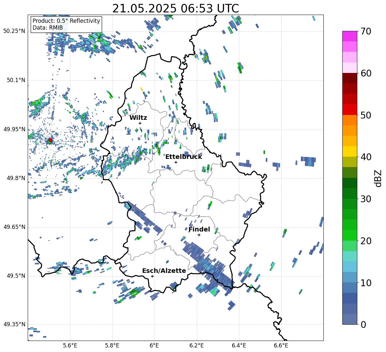Click the title 21.05.2025 06:53 UTC
The width and height of the screenshot is (386, 352).
pos(176,8)
